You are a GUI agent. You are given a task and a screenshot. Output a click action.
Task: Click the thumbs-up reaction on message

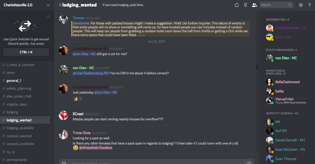coord(78,99)
